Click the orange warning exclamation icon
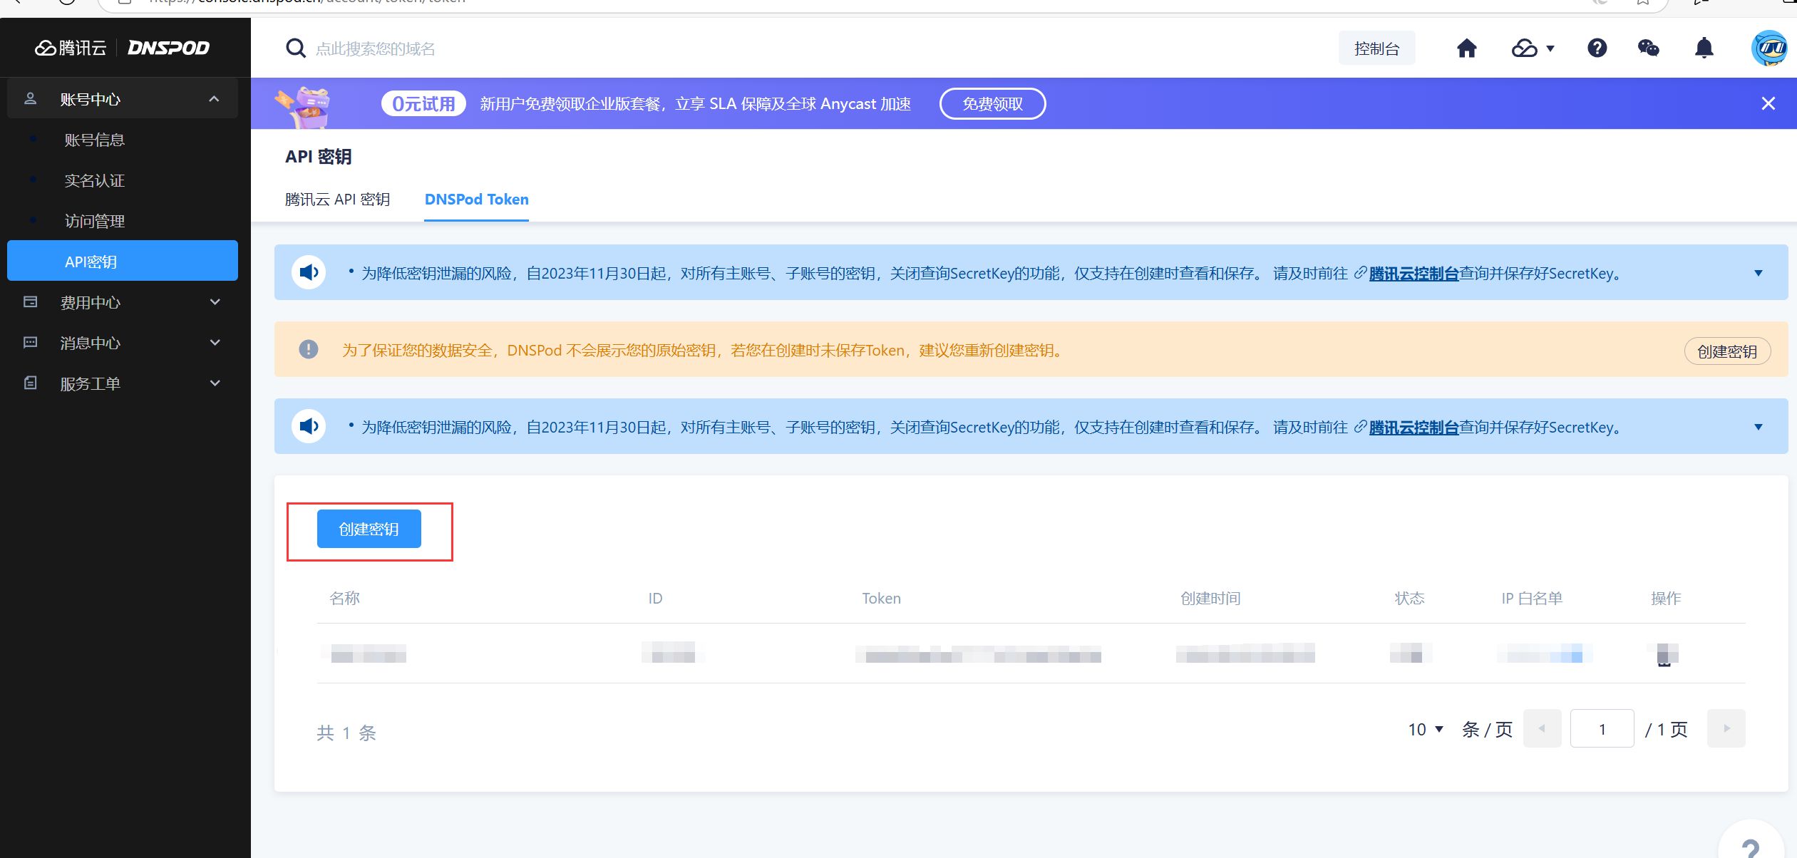The width and height of the screenshot is (1797, 858). tap(309, 350)
